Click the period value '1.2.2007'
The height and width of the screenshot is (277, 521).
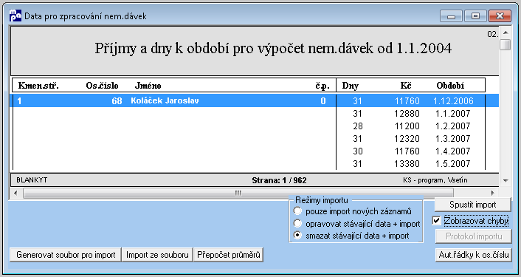(453, 126)
